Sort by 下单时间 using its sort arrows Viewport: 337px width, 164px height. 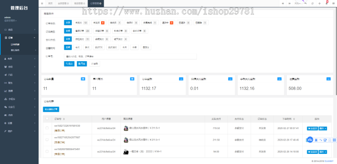coord(294,119)
